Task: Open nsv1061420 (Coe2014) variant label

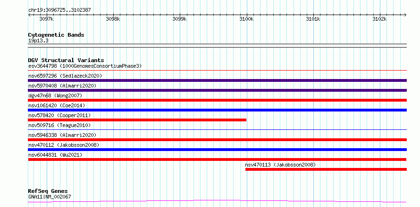Action: point(57,105)
